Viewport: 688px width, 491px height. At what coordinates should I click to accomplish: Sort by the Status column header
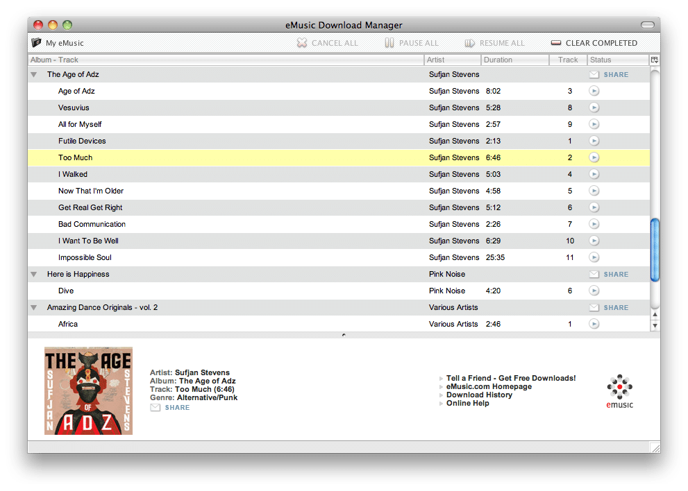(x=618, y=60)
